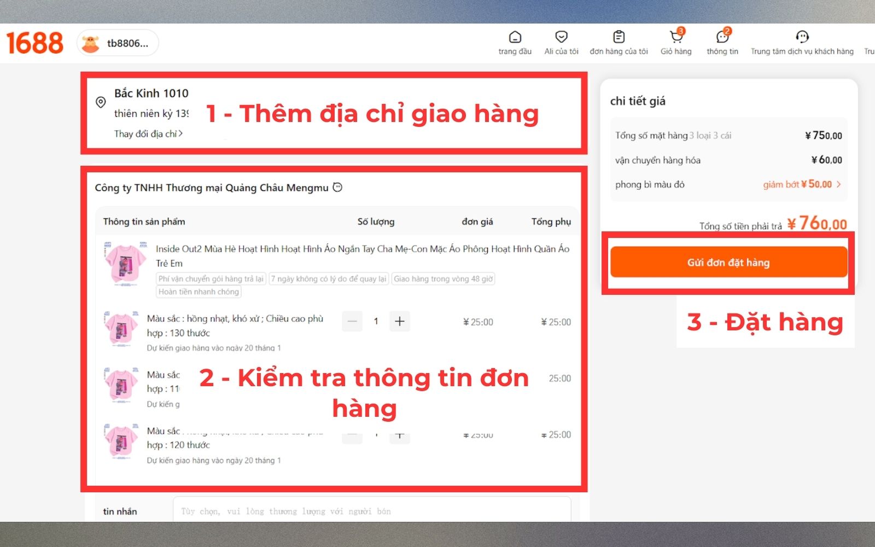The height and width of the screenshot is (547, 875).
Task: Open thông tin messages icon
Action: coord(722,37)
